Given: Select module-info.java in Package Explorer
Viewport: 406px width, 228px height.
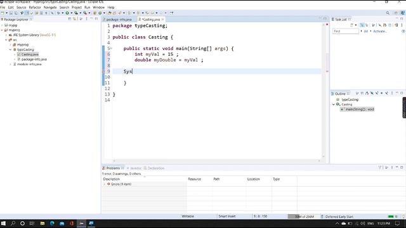Looking at the screenshot, I should pos(29,64).
